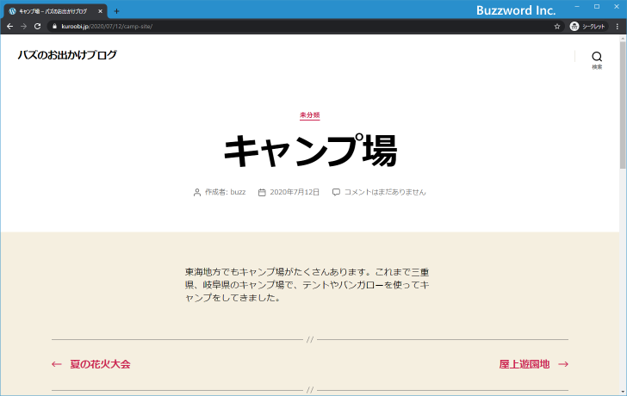Viewport: 627px width, 396px height.
Task: Open the 未分類 category link
Action: click(310, 115)
